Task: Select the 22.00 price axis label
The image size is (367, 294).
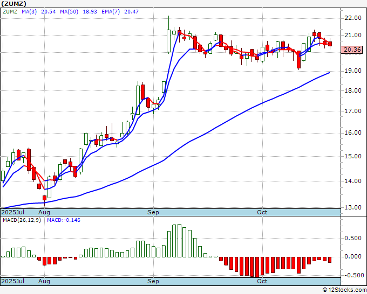Action: pyautogui.click(x=353, y=18)
